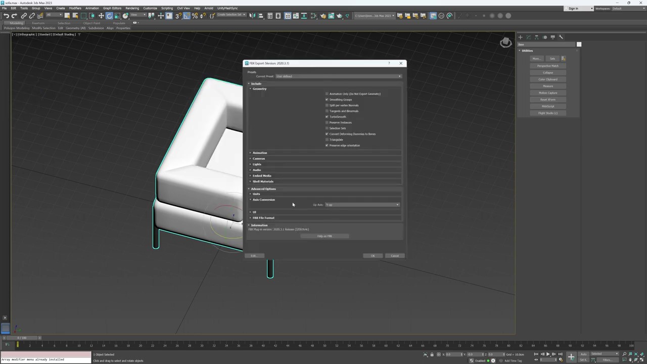The width and height of the screenshot is (647, 364).
Task: Select the Link tool icon
Action: point(24,16)
